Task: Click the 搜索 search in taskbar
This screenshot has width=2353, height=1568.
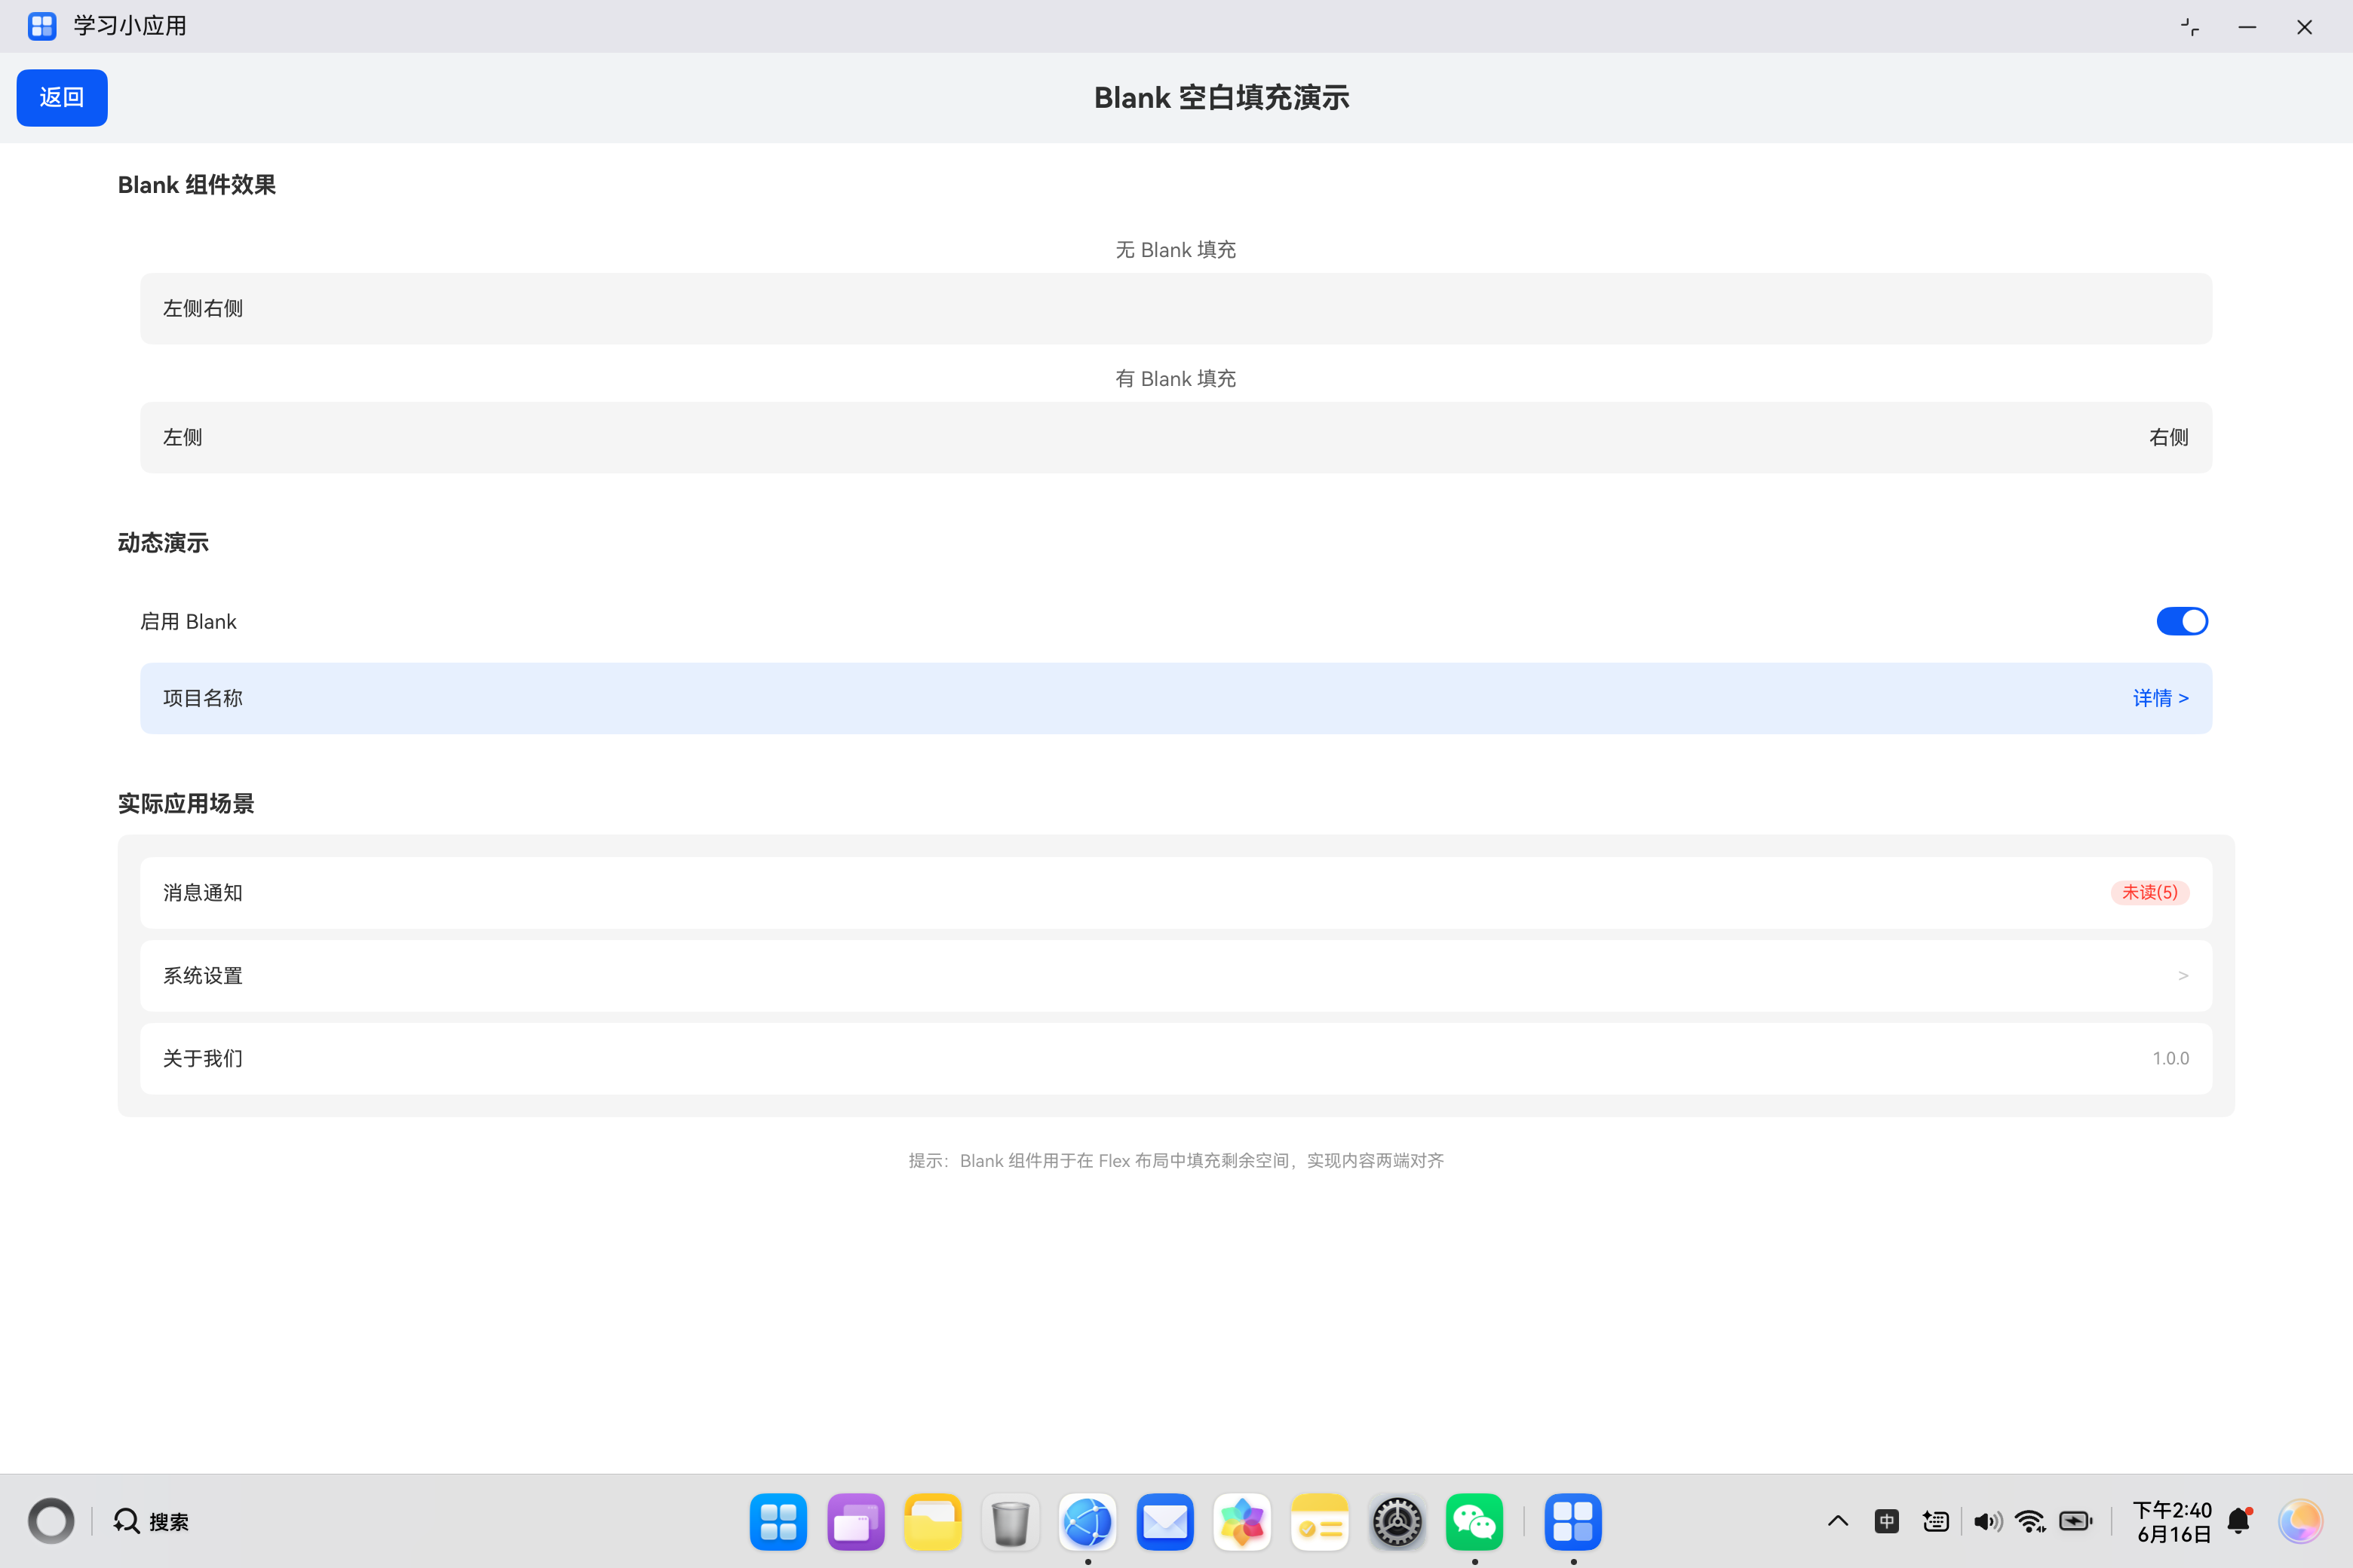Action: (151, 1521)
